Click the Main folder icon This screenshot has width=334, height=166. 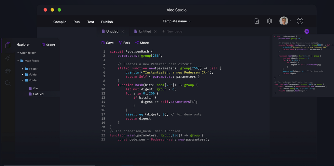tap(22, 61)
